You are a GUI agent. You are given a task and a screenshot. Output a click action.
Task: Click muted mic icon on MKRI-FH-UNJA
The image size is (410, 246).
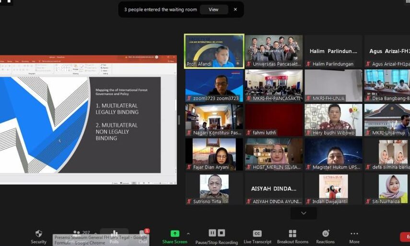tap(308, 98)
